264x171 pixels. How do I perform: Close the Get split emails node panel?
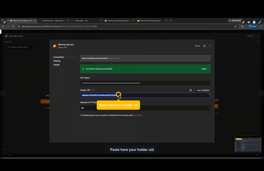(258, 36)
